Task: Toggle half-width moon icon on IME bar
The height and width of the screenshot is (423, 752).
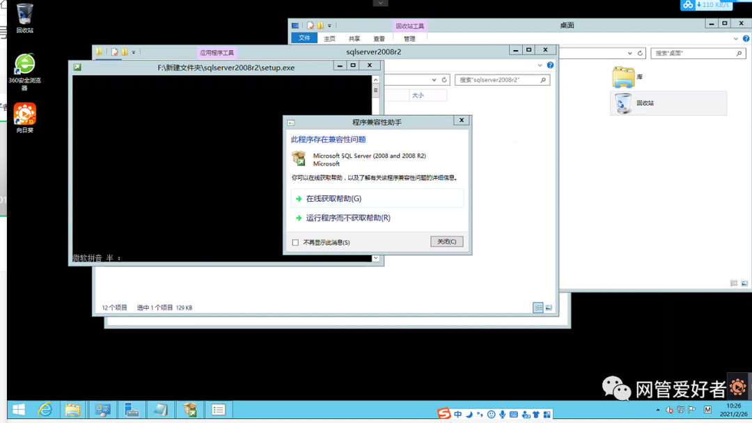Action: (469, 415)
